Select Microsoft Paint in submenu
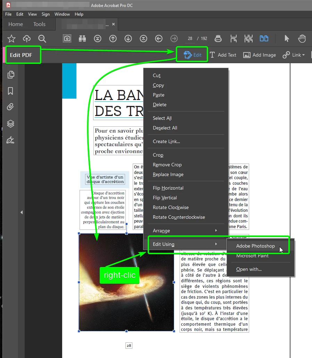 click(x=260, y=256)
